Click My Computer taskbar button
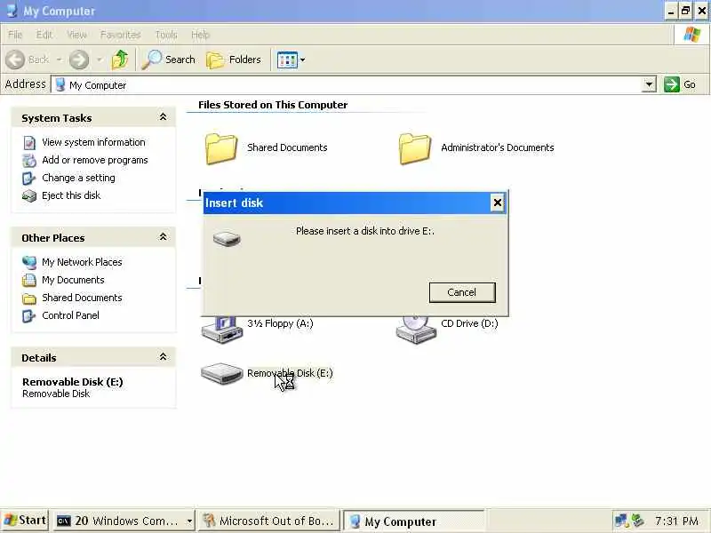This screenshot has height=533, width=711. click(413, 521)
